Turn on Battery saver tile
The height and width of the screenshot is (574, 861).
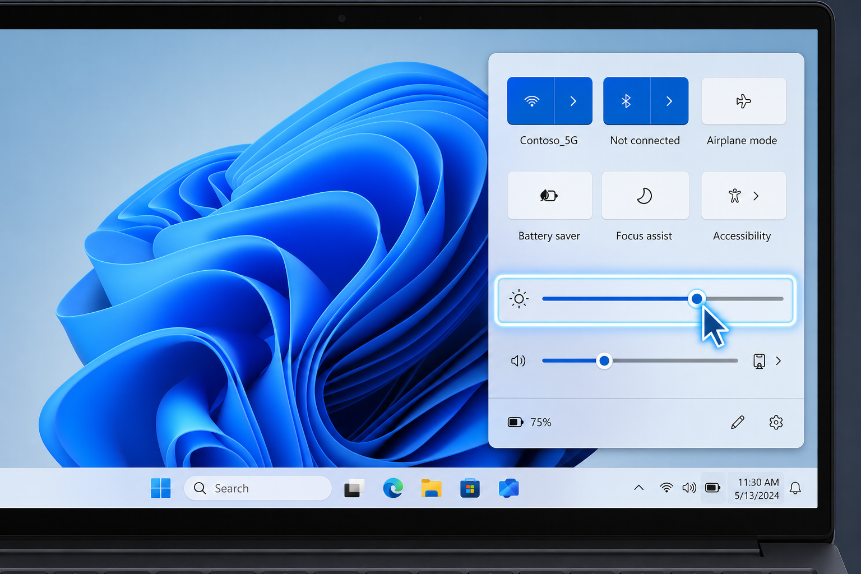(x=549, y=196)
